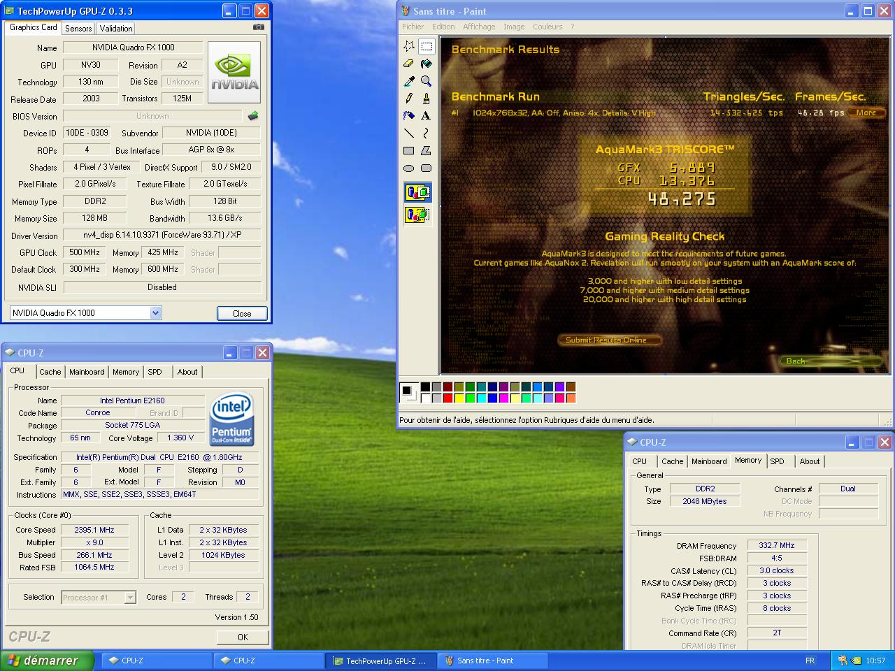Select the Pencil tool in Paint
895x671 pixels.
[409, 99]
